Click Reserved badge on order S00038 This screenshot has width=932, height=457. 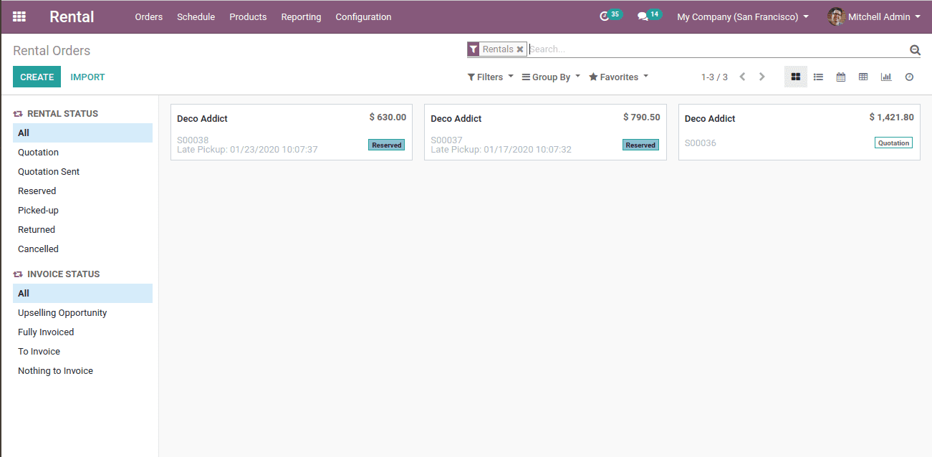click(387, 145)
